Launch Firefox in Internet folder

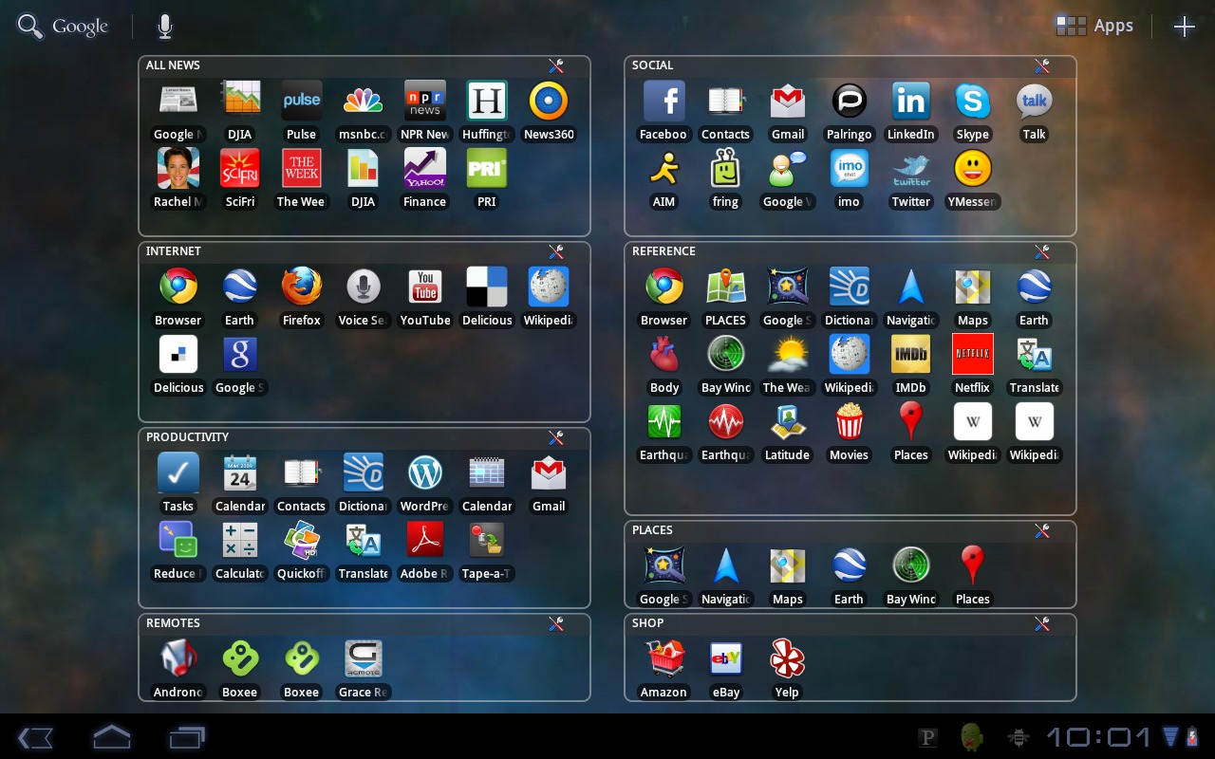pos(301,287)
